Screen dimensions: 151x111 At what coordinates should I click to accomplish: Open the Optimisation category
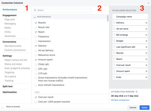tap(10, 92)
